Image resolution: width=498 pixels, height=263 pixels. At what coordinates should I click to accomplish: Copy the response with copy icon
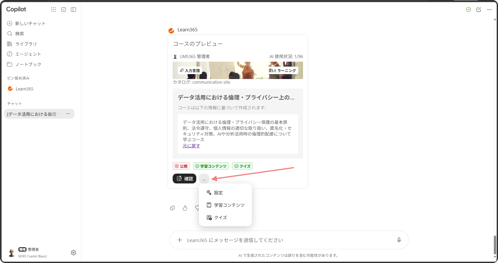(x=172, y=208)
